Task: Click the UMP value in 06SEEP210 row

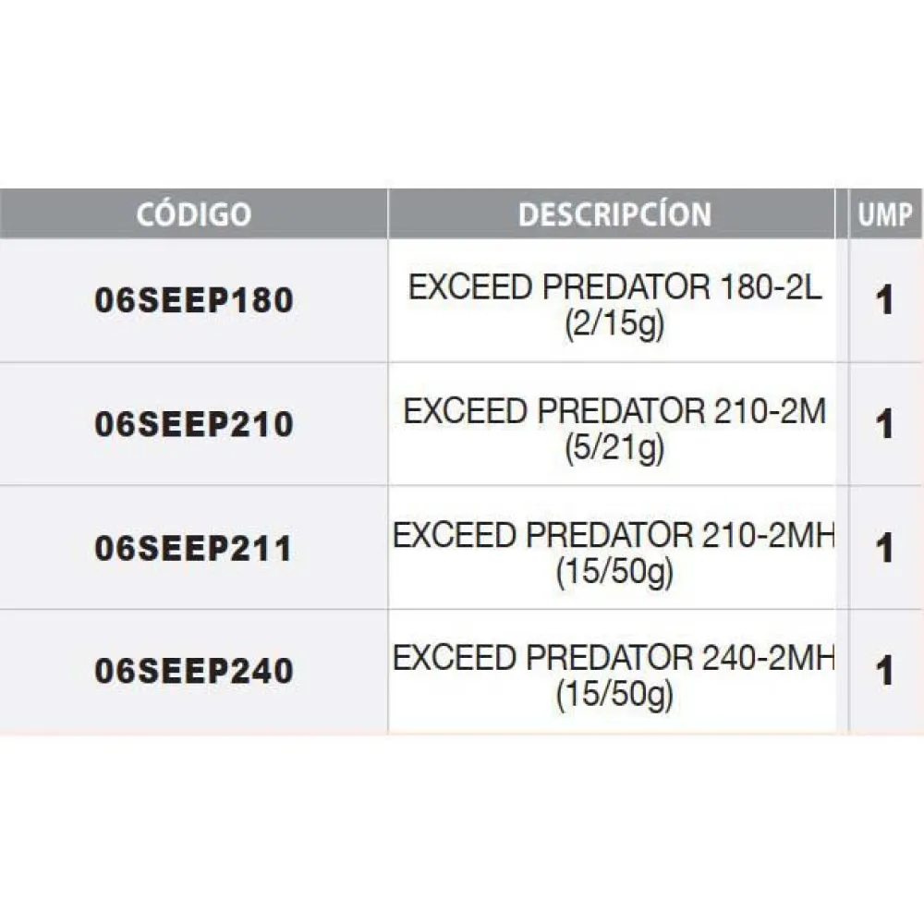Action: point(885,425)
